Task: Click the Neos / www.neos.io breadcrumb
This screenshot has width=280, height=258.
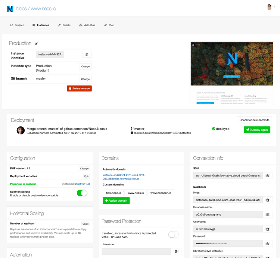Action: pos(36,9)
